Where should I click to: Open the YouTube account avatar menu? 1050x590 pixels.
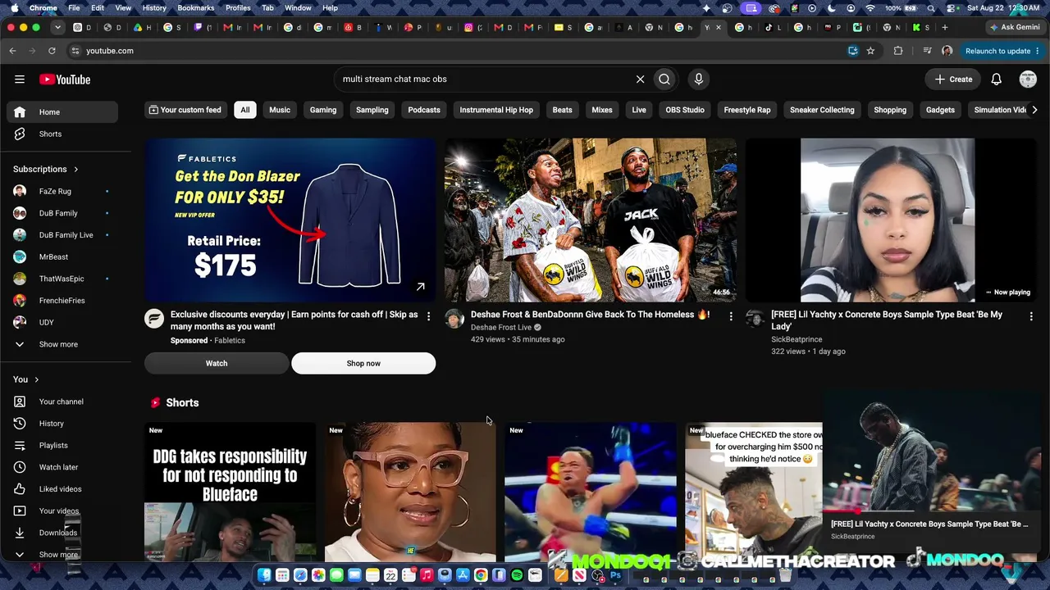click(1028, 79)
